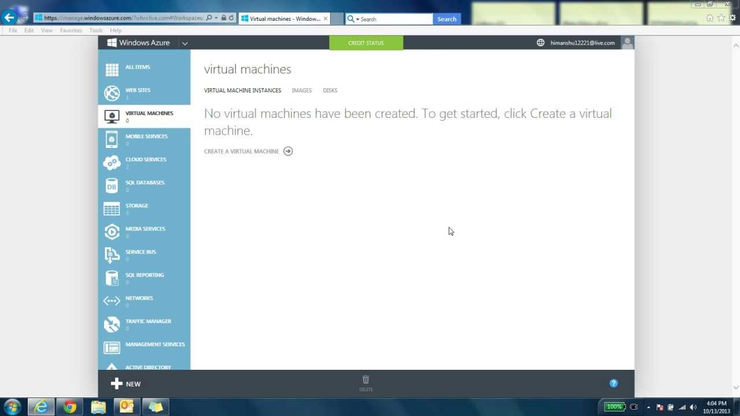
Task: Open the search provider dropdown arrow
Action: [357, 19]
